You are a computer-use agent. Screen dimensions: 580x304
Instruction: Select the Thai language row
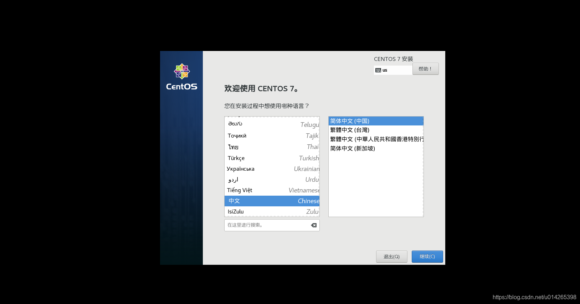272,147
